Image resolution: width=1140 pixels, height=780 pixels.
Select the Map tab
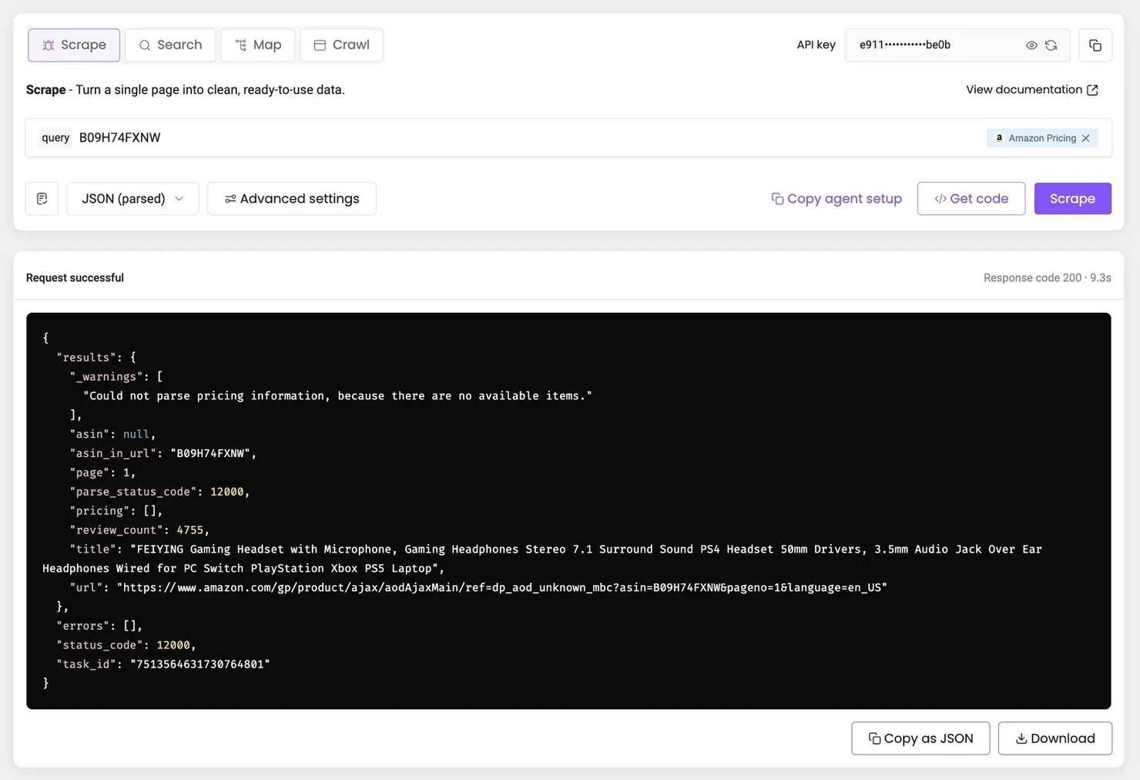click(258, 45)
